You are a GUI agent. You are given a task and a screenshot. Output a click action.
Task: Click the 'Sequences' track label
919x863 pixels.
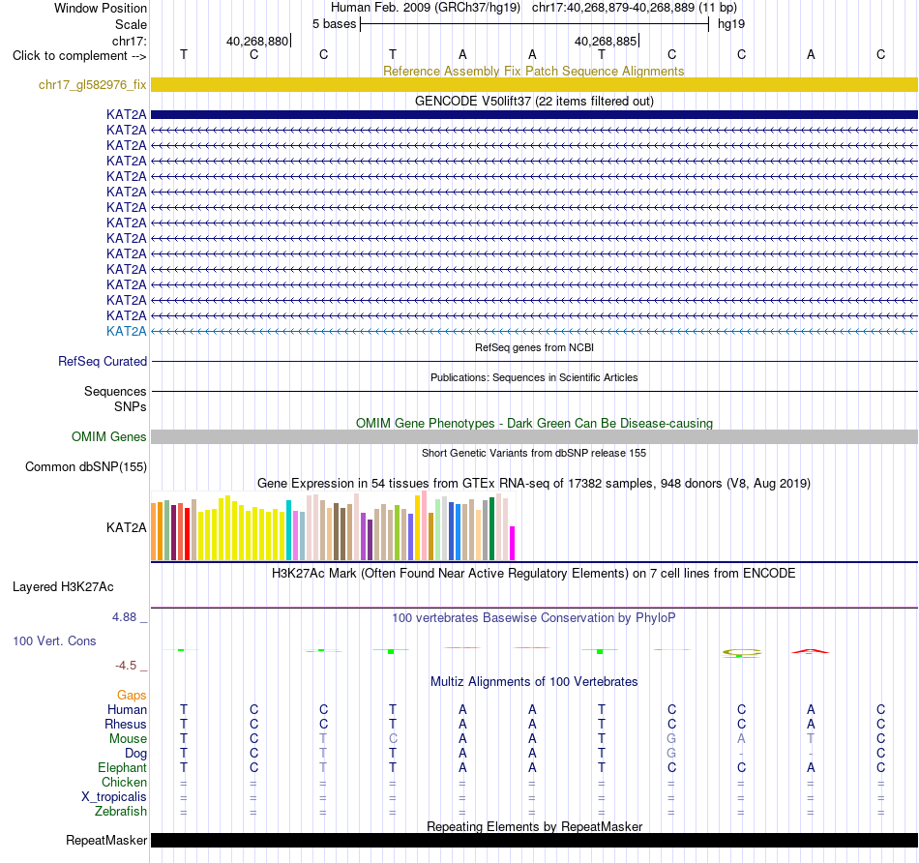115,391
